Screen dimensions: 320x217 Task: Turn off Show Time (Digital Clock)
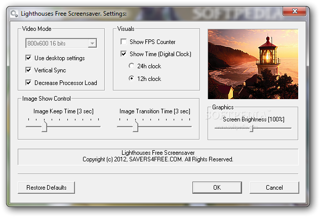pos(124,54)
